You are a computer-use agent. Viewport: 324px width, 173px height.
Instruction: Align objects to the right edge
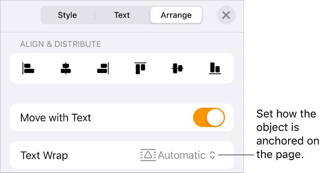[x=103, y=69]
